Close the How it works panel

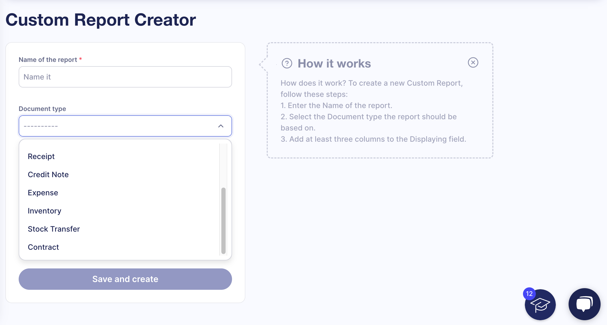(473, 63)
